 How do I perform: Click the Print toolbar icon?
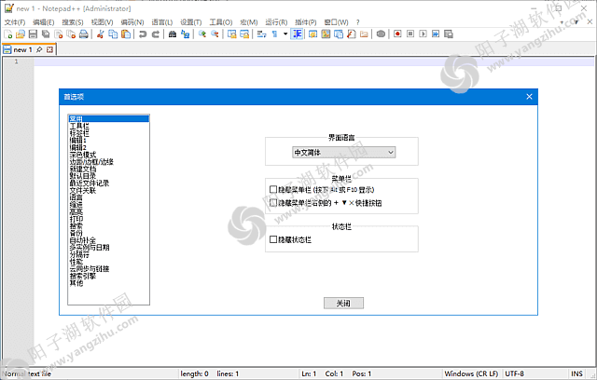click(84, 34)
